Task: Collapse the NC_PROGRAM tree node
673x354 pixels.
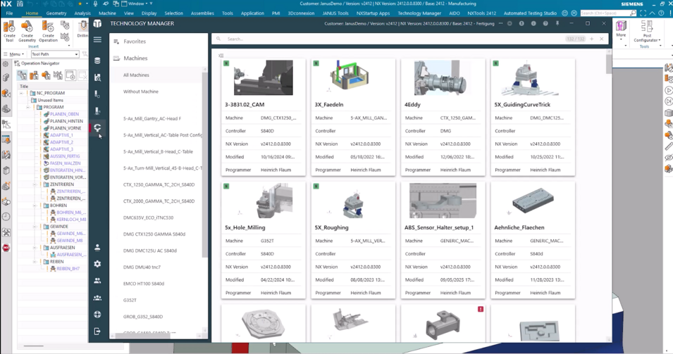Action: click(21, 93)
